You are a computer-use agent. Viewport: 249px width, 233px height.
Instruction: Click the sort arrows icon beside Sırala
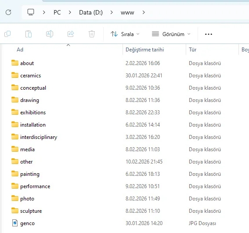(114, 34)
